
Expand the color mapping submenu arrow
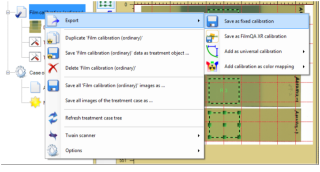(304, 67)
